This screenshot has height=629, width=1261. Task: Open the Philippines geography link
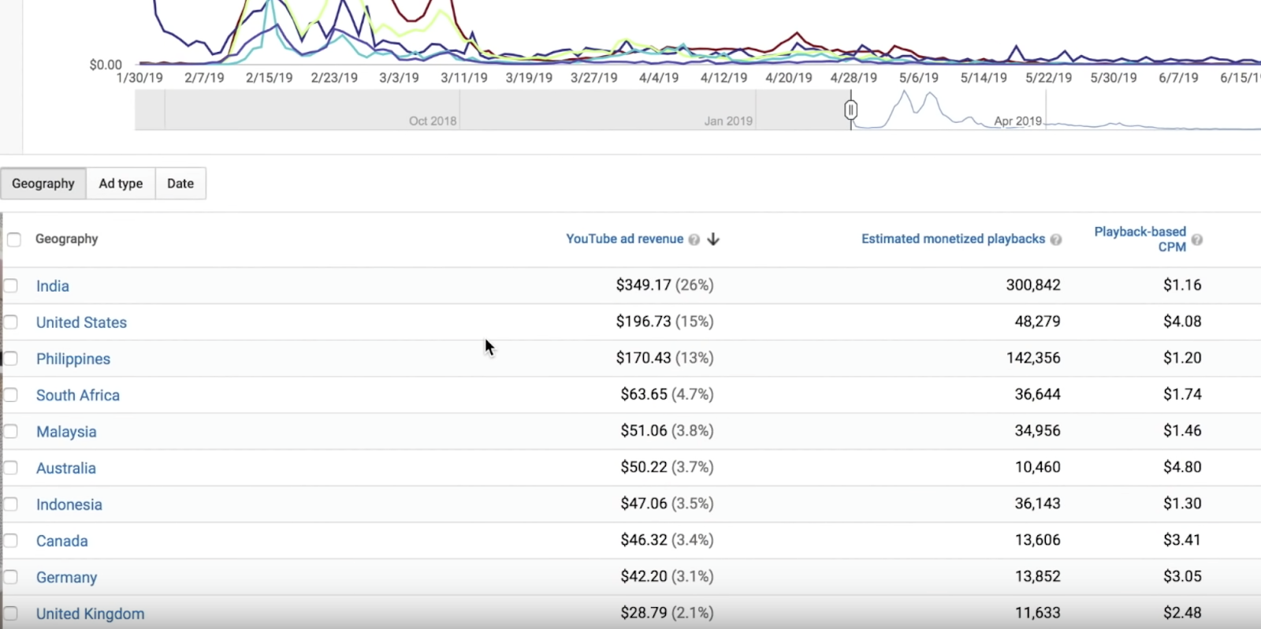pos(73,359)
